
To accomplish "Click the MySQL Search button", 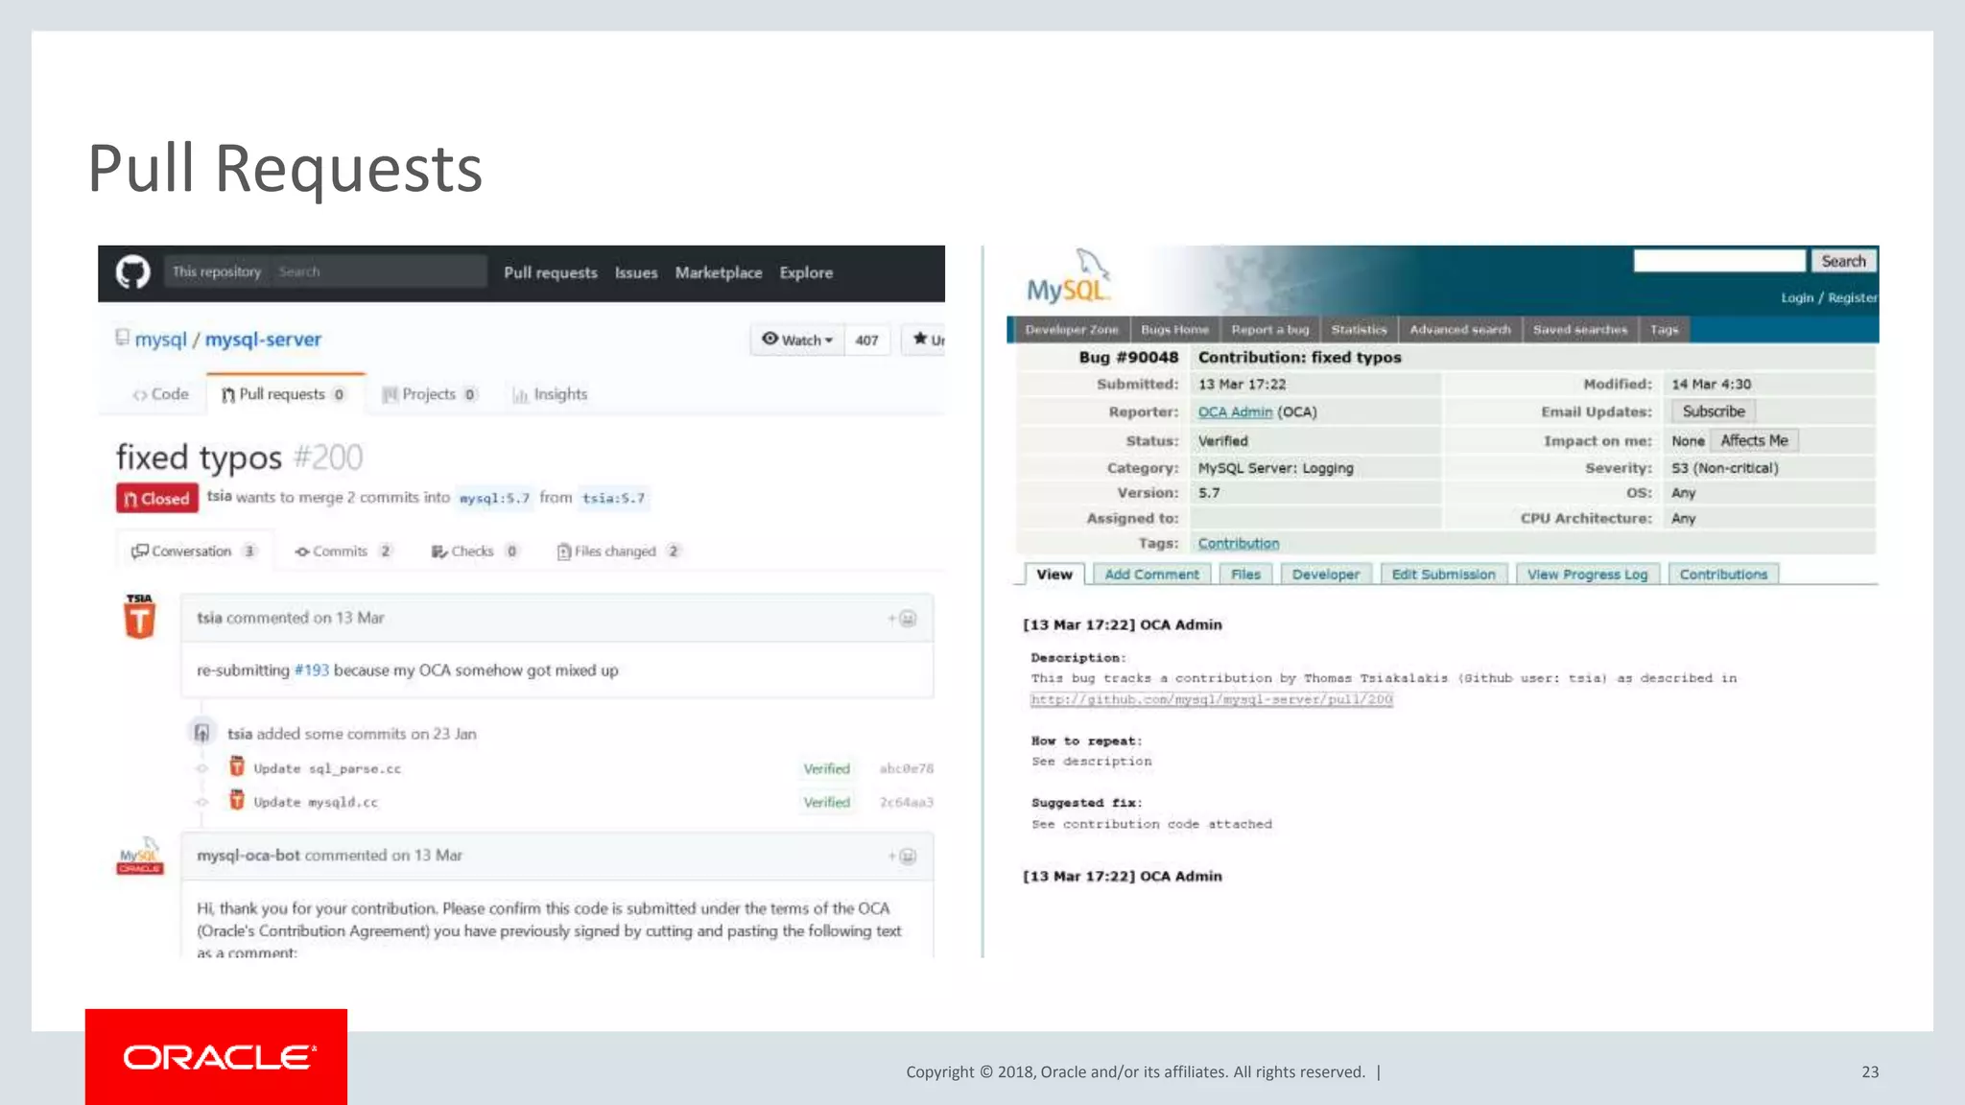I will click(1843, 261).
